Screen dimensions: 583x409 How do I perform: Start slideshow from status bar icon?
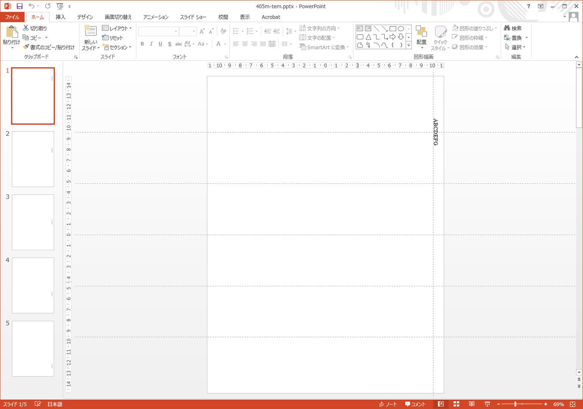tap(487, 404)
